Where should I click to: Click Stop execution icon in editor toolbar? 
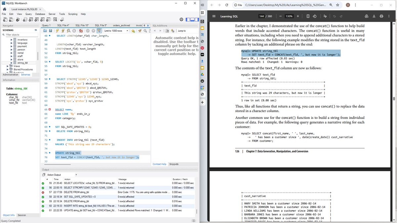click(74, 31)
